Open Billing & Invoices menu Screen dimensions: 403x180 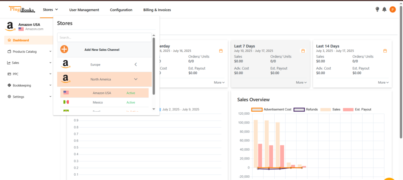157,10
